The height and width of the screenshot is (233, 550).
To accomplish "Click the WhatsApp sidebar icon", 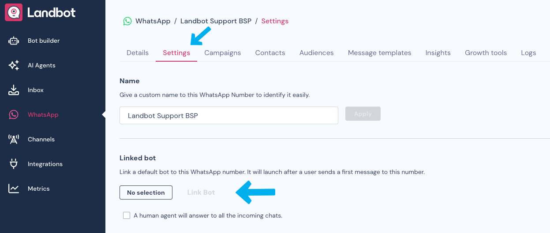I will tap(14, 115).
